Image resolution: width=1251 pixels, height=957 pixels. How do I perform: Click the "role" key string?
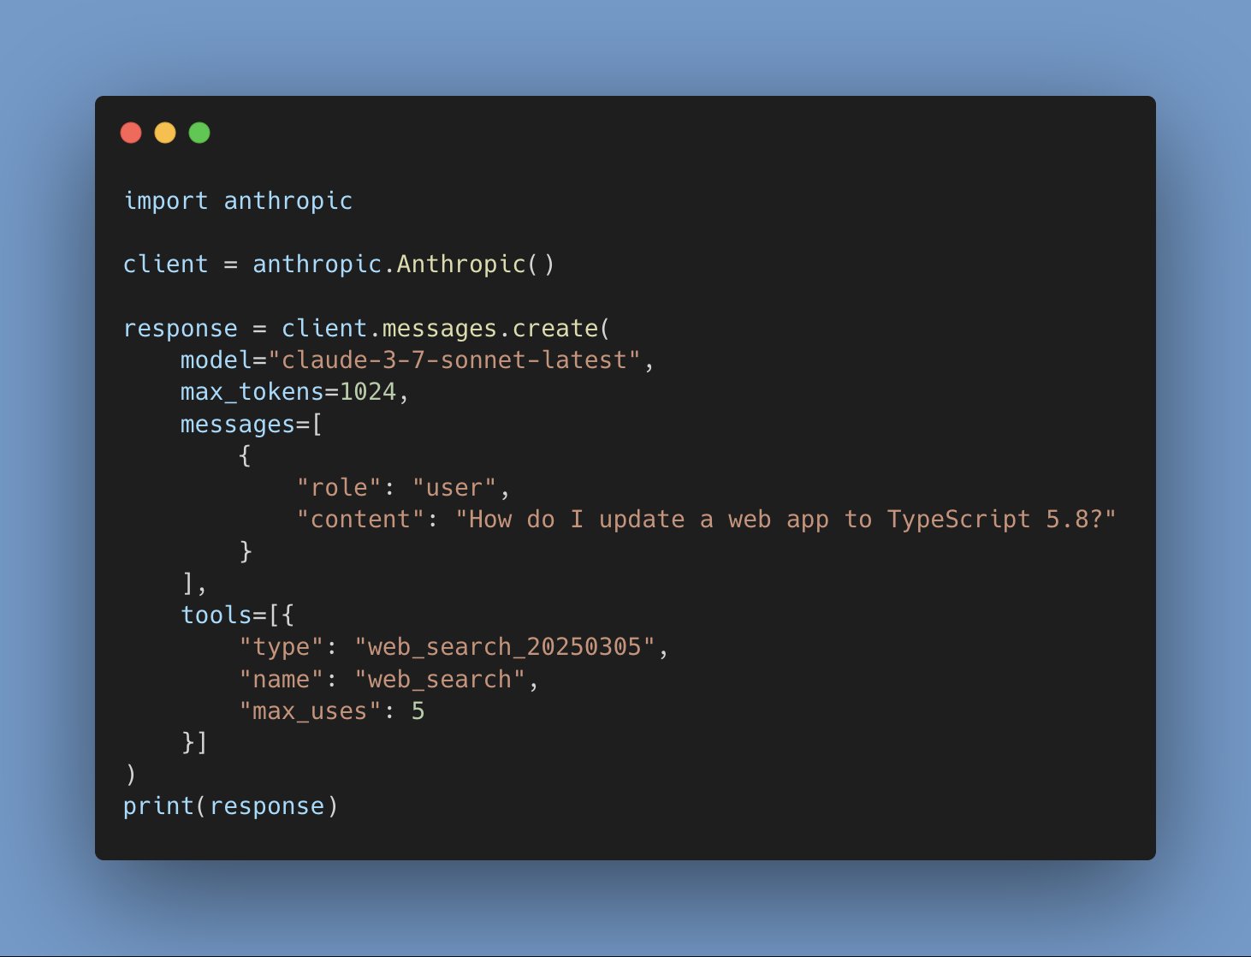coord(339,487)
